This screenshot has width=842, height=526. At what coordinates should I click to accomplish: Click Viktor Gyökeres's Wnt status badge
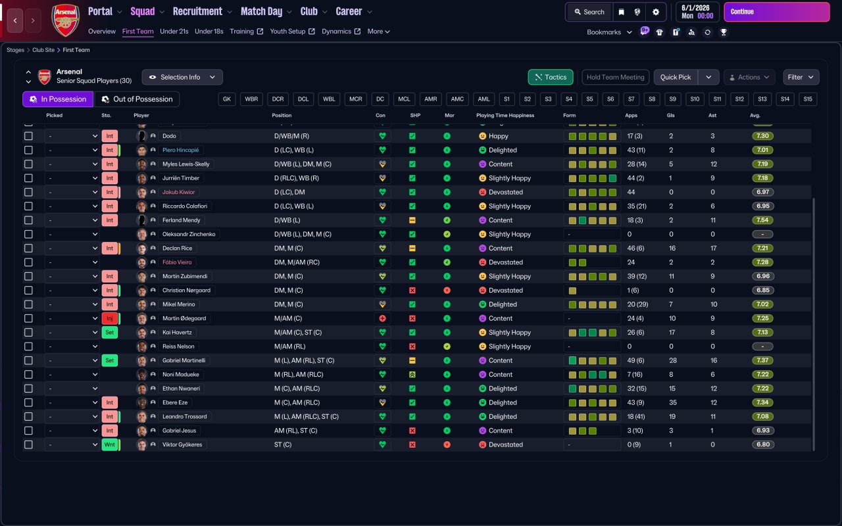pyautogui.click(x=110, y=444)
